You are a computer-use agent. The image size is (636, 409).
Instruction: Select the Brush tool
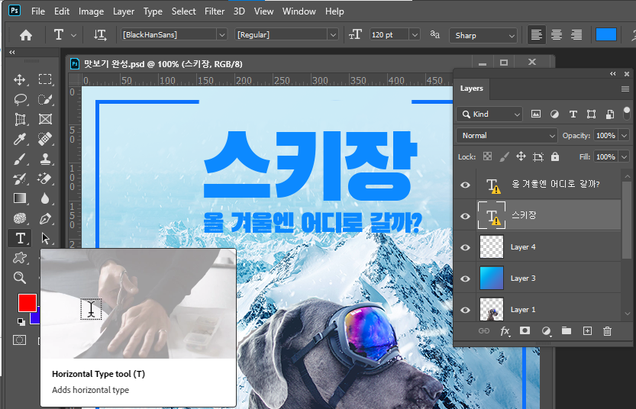20,159
